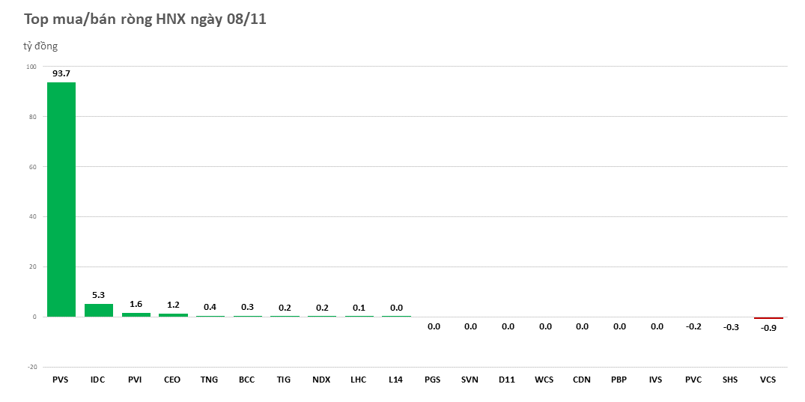Click the WCS ticker axis label
The height and width of the screenshot is (402, 805).
click(544, 380)
